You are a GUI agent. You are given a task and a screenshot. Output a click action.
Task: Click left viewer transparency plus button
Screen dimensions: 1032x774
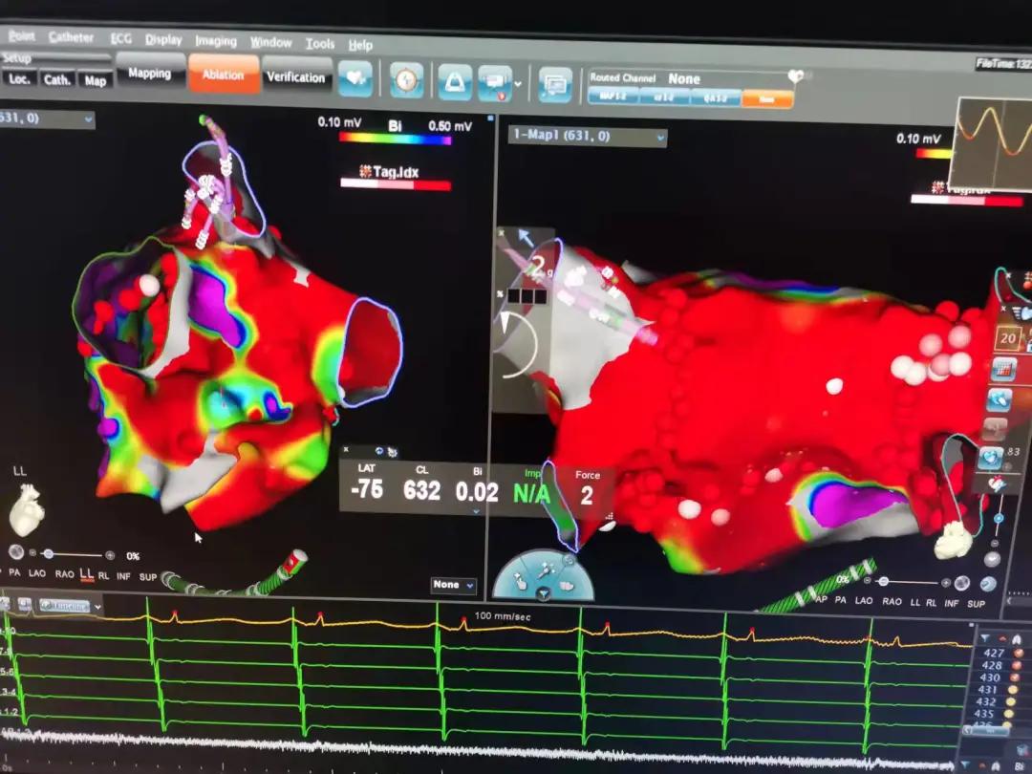(x=110, y=555)
